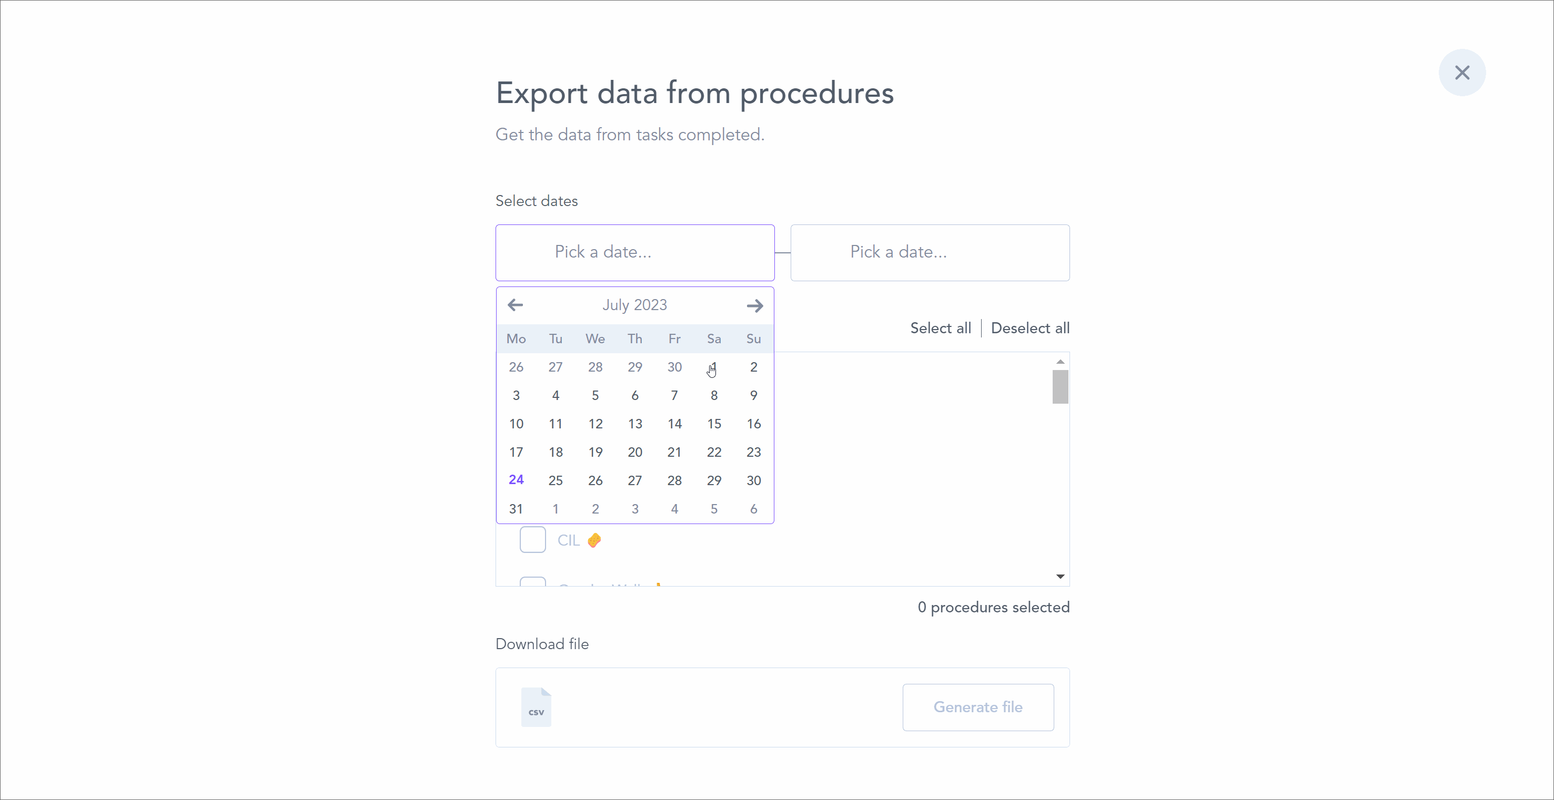This screenshot has width=1554, height=800.
Task: Open the start date picker field
Action: [634, 252]
